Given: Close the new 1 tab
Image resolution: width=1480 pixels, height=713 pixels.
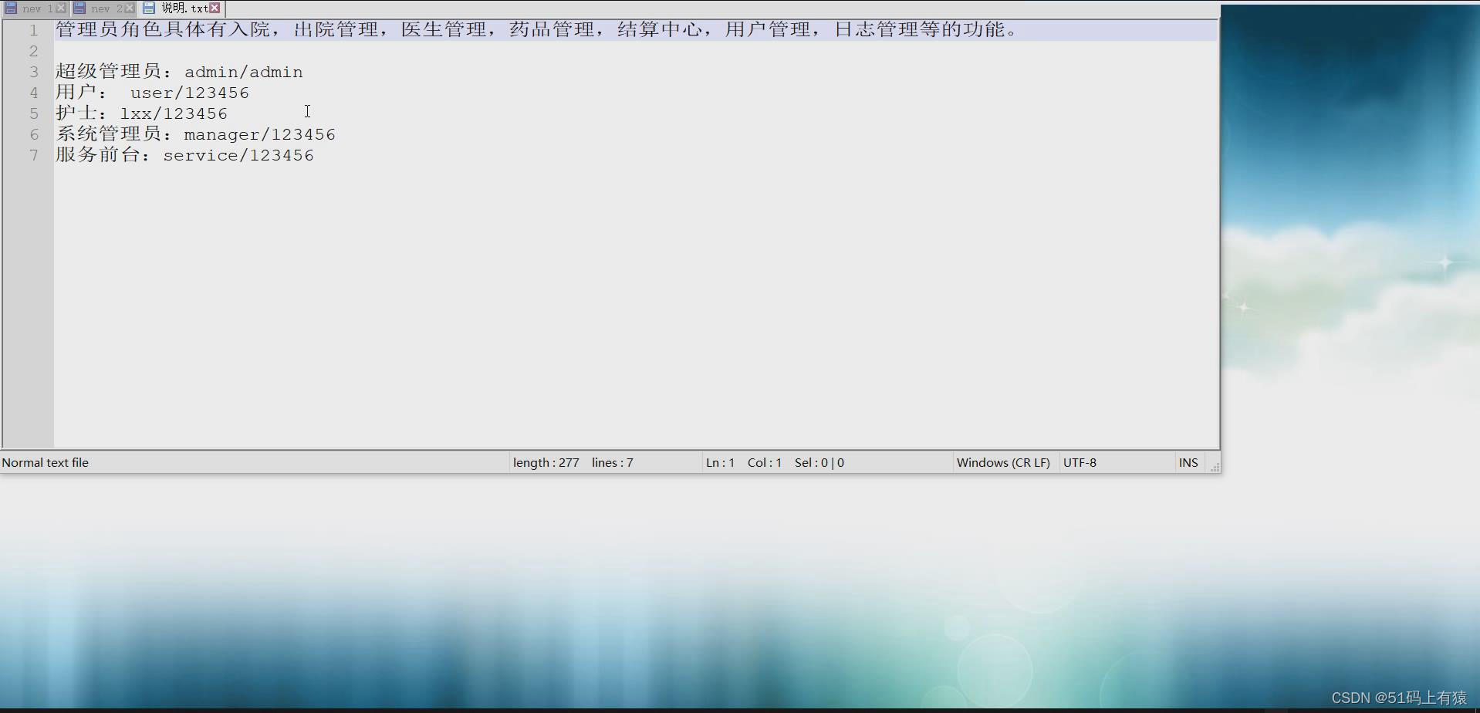Looking at the screenshot, I should point(61,8).
